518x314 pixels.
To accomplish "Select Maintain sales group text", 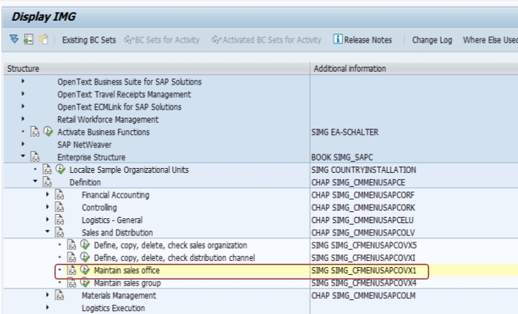I will (127, 283).
